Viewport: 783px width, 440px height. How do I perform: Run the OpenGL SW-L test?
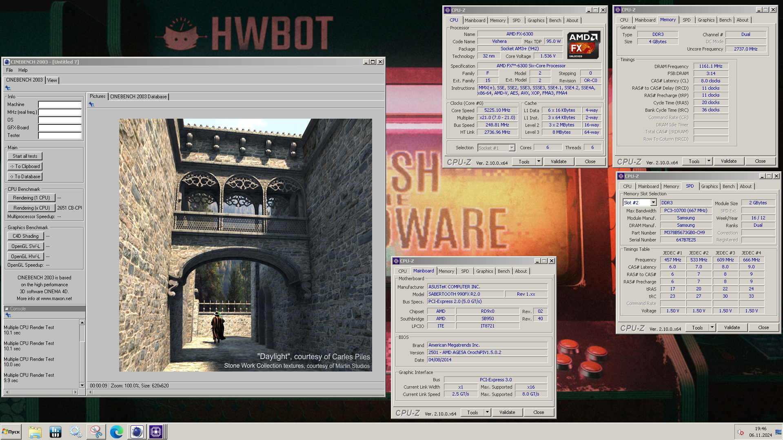click(25, 246)
